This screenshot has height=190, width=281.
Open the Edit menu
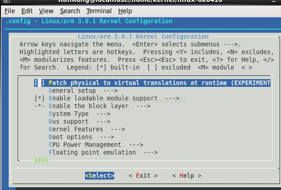(x=27, y=11)
